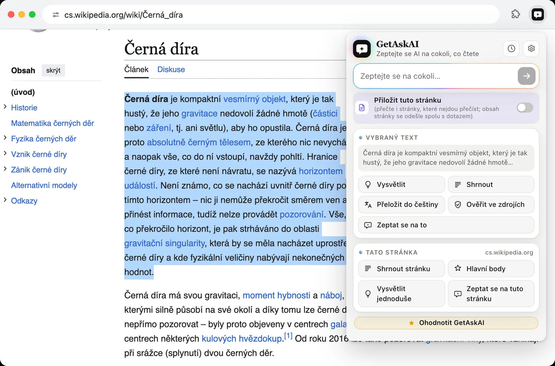555x366 pixels.
Task: Open the GetAskAI history clock icon
Action: coord(511,49)
